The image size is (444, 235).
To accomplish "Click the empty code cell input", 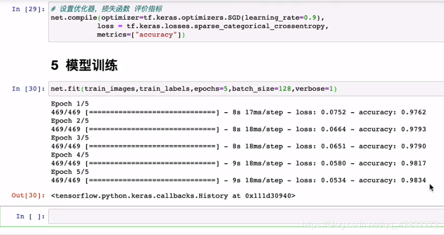I will point(246,216).
